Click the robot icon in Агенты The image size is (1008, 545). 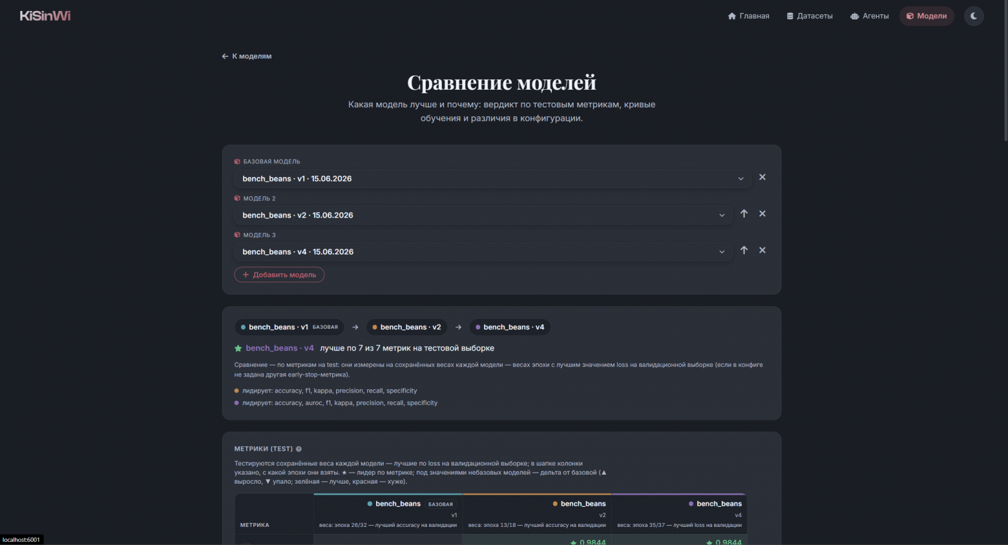tap(855, 16)
